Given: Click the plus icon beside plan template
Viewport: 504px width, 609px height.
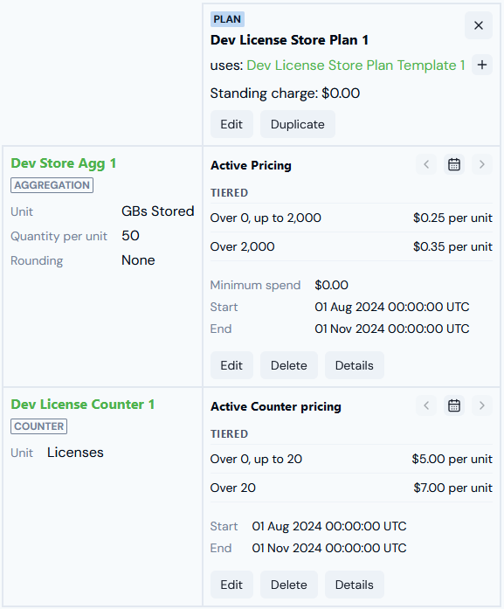Looking at the screenshot, I should click(482, 65).
